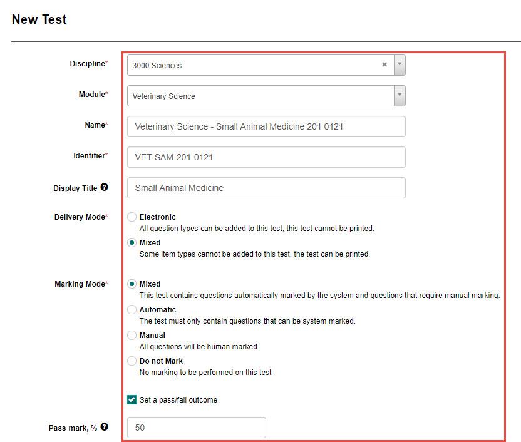Focus the Identifier field with VET-SAM-201-0121
This screenshot has height=442, width=521.
pyautogui.click(x=266, y=157)
